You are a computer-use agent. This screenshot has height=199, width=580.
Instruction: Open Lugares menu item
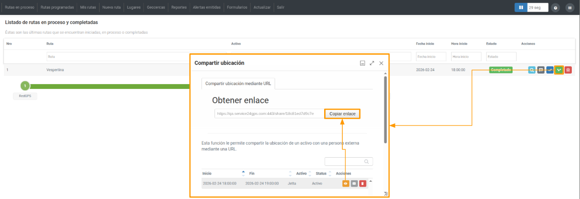pos(134,8)
